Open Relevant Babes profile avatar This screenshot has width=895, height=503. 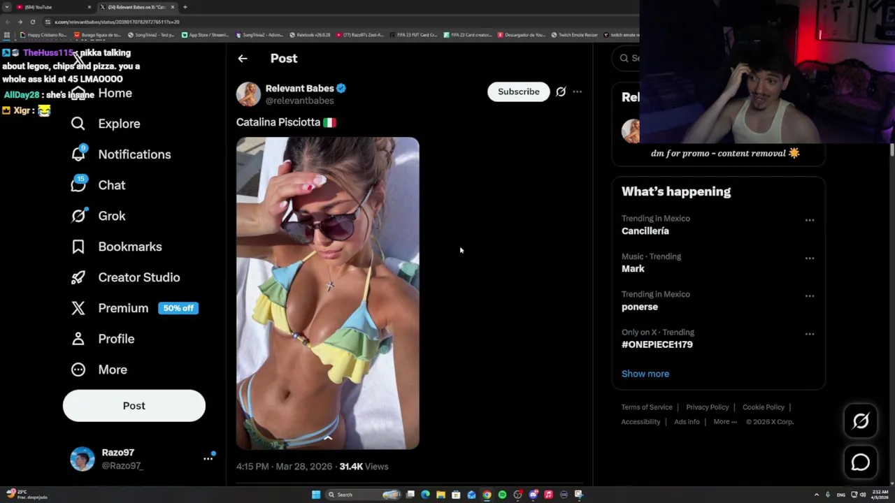tap(248, 94)
